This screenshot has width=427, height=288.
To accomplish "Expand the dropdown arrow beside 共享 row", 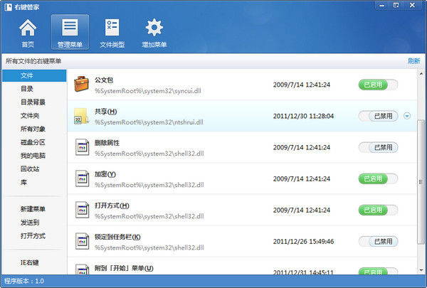I will tap(406, 116).
